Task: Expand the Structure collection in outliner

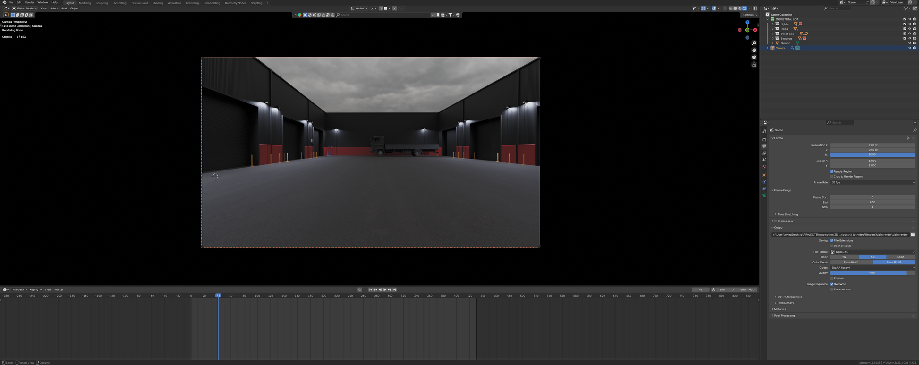Action: 773,38
